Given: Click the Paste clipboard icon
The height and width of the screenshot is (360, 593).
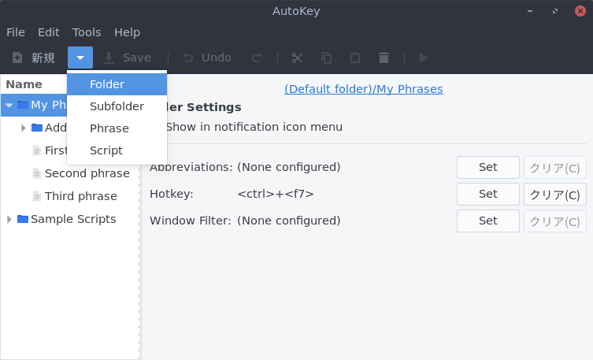Looking at the screenshot, I should tap(354, 58).
